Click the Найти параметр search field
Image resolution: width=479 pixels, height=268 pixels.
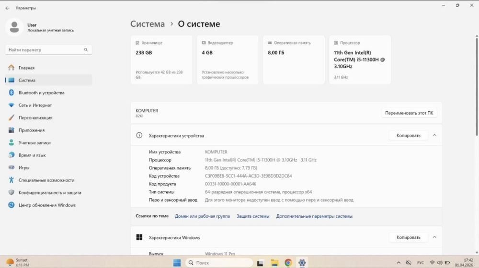click(48, 49)
